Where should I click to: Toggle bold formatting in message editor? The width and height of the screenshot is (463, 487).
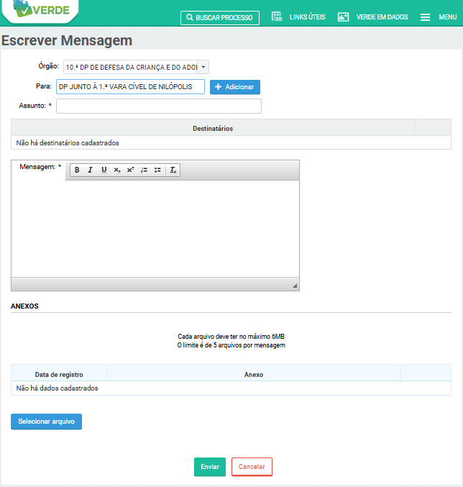tap(77, 170)
